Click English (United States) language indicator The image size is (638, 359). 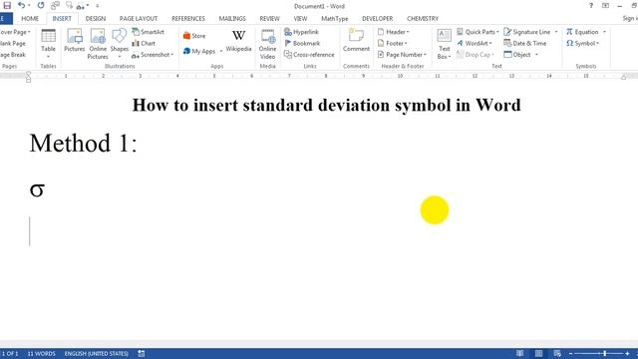tap(97, 354)
